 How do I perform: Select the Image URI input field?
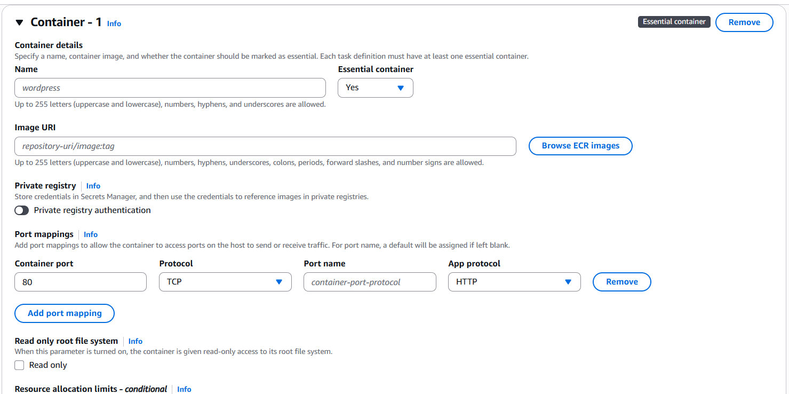[x=265, y=146]
